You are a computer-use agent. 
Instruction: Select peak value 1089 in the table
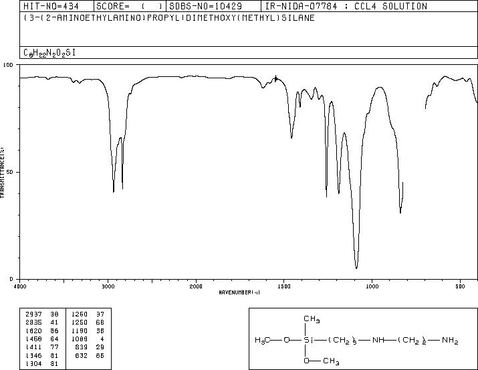[x=80, y=339]
